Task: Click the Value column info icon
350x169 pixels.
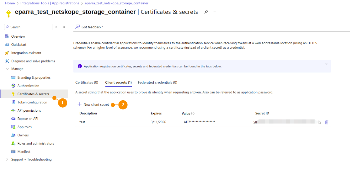Action: pyautogui.click(x=193, y=114)
